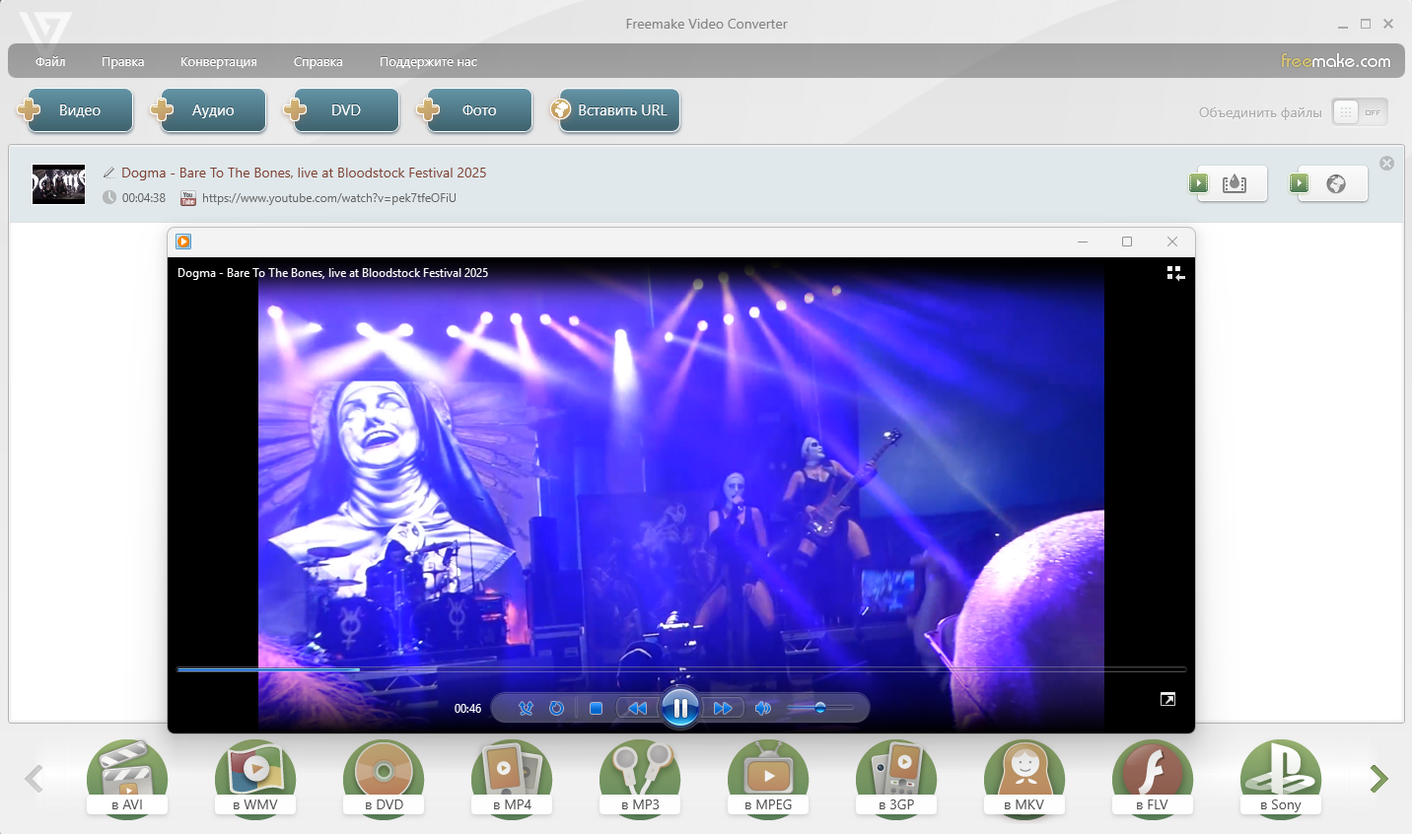The width and height of the screenshot is (1412, 834).
Task: Toggle repeat in the media player
Action: pyautogui.click(x=556, y=708)
